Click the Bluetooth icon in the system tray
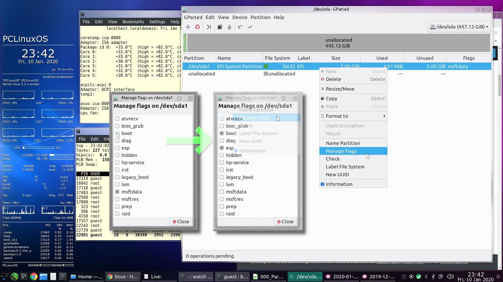Screen dimensions: 503x282 pyautogui.click(x=426, y=276)
